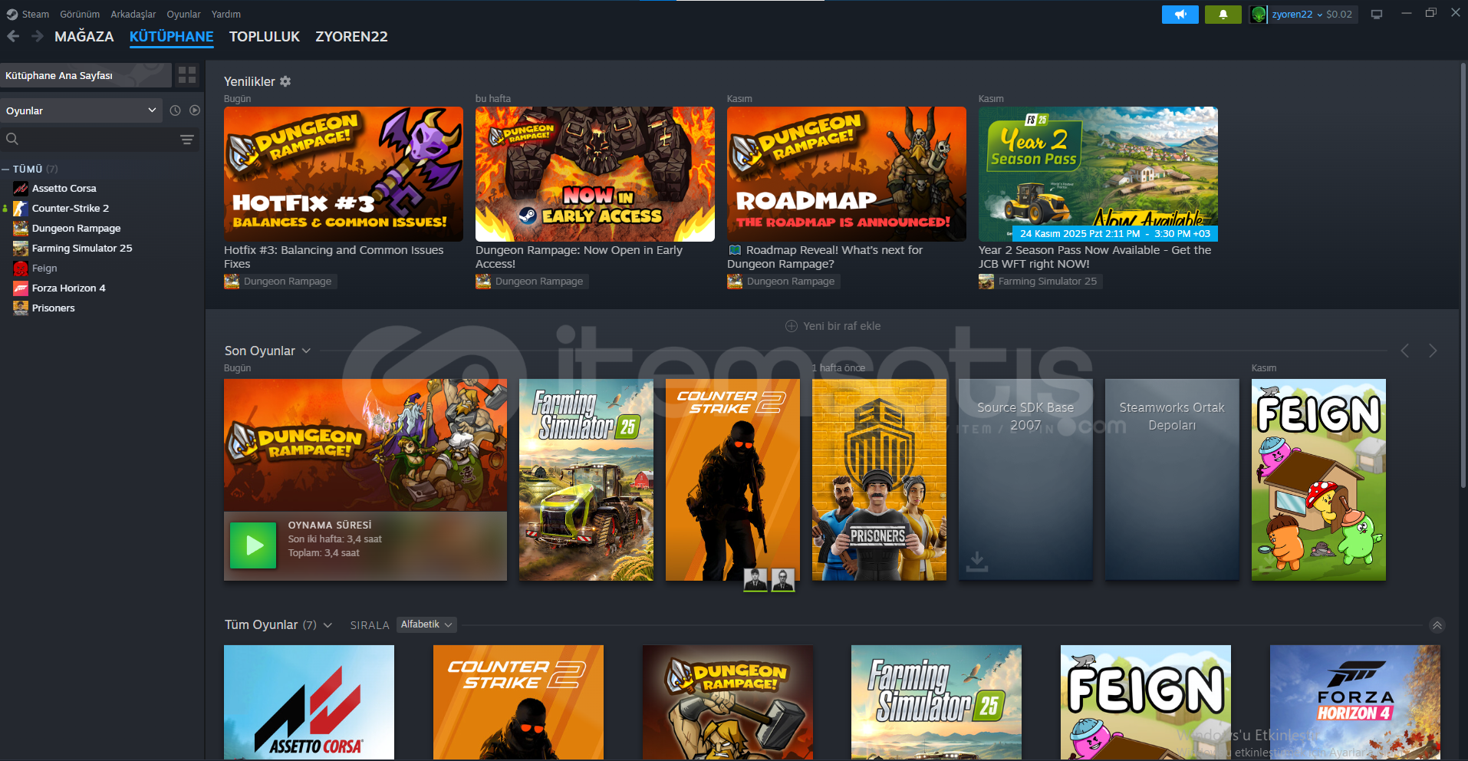Click the Forza Horizon 4 sidebar icon
Image resolution: width=1468 pixels, height=761 pixels.
(x=21, y=288)
